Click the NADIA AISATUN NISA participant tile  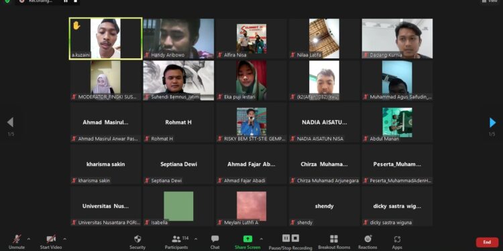[325, 122]
